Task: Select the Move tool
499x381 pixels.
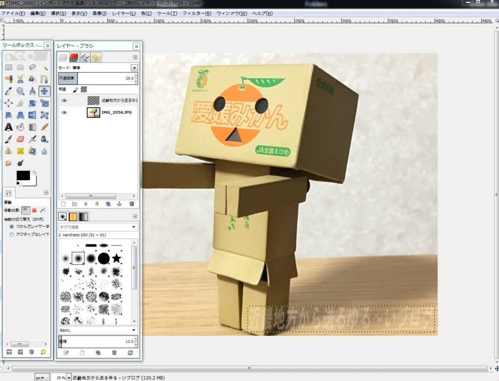Action: pyautogui.click(x=44, y=91)
